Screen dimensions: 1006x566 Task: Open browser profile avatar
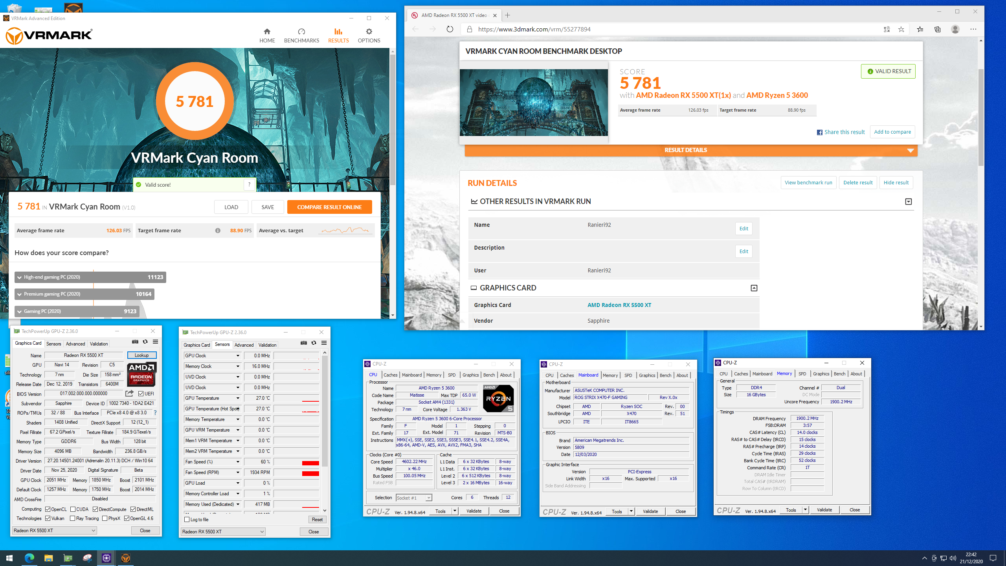[x=955, y=29]
